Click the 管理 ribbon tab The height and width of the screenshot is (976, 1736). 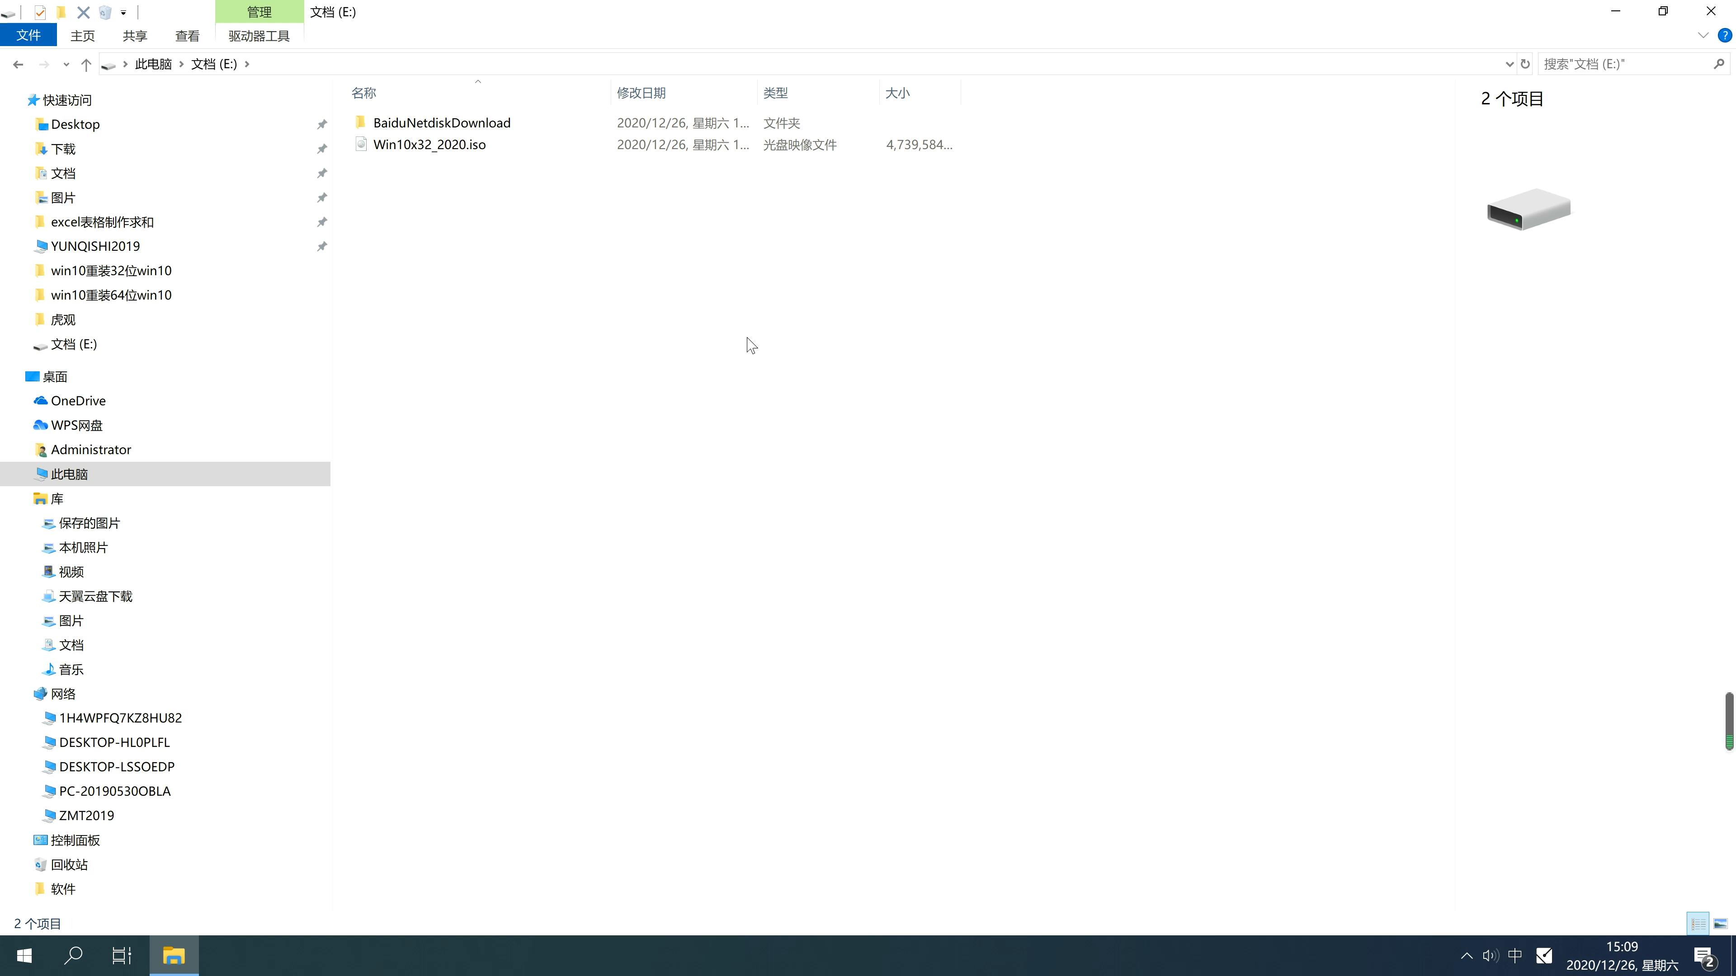pos(260,12)
